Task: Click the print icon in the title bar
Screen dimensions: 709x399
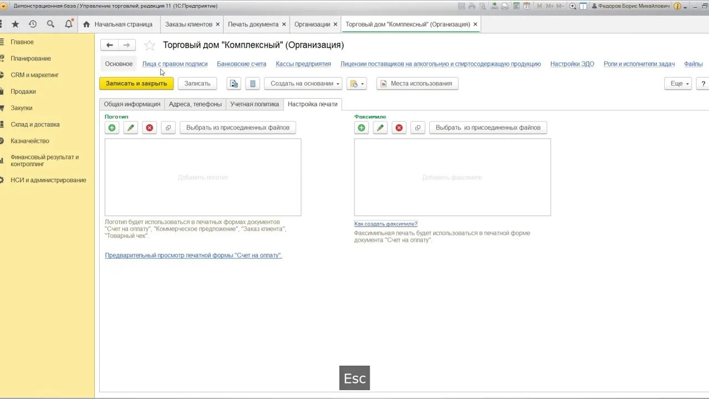Action: point(472,6)
